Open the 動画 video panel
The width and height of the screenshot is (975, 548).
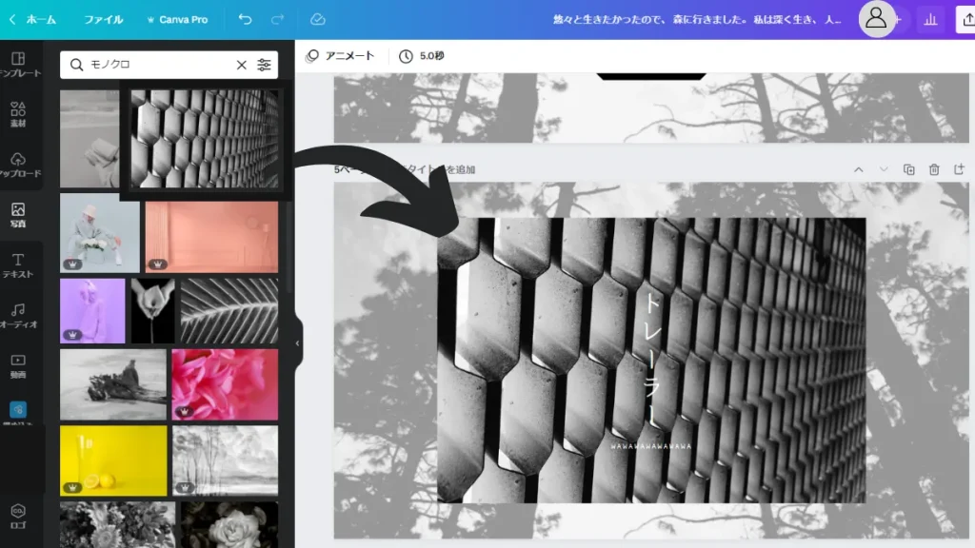click(19, 366)
